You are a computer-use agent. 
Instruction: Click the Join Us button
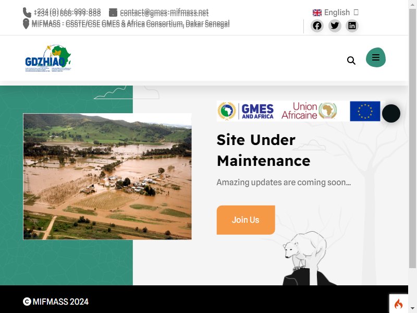point(246,220)
